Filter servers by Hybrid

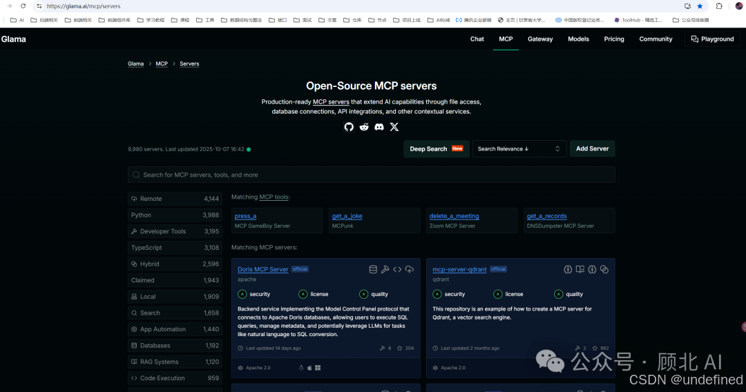175,264
